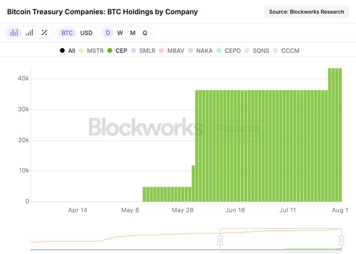Toggle CCCM series in legend
Screen dimensions: 356x254
[286, 51]
